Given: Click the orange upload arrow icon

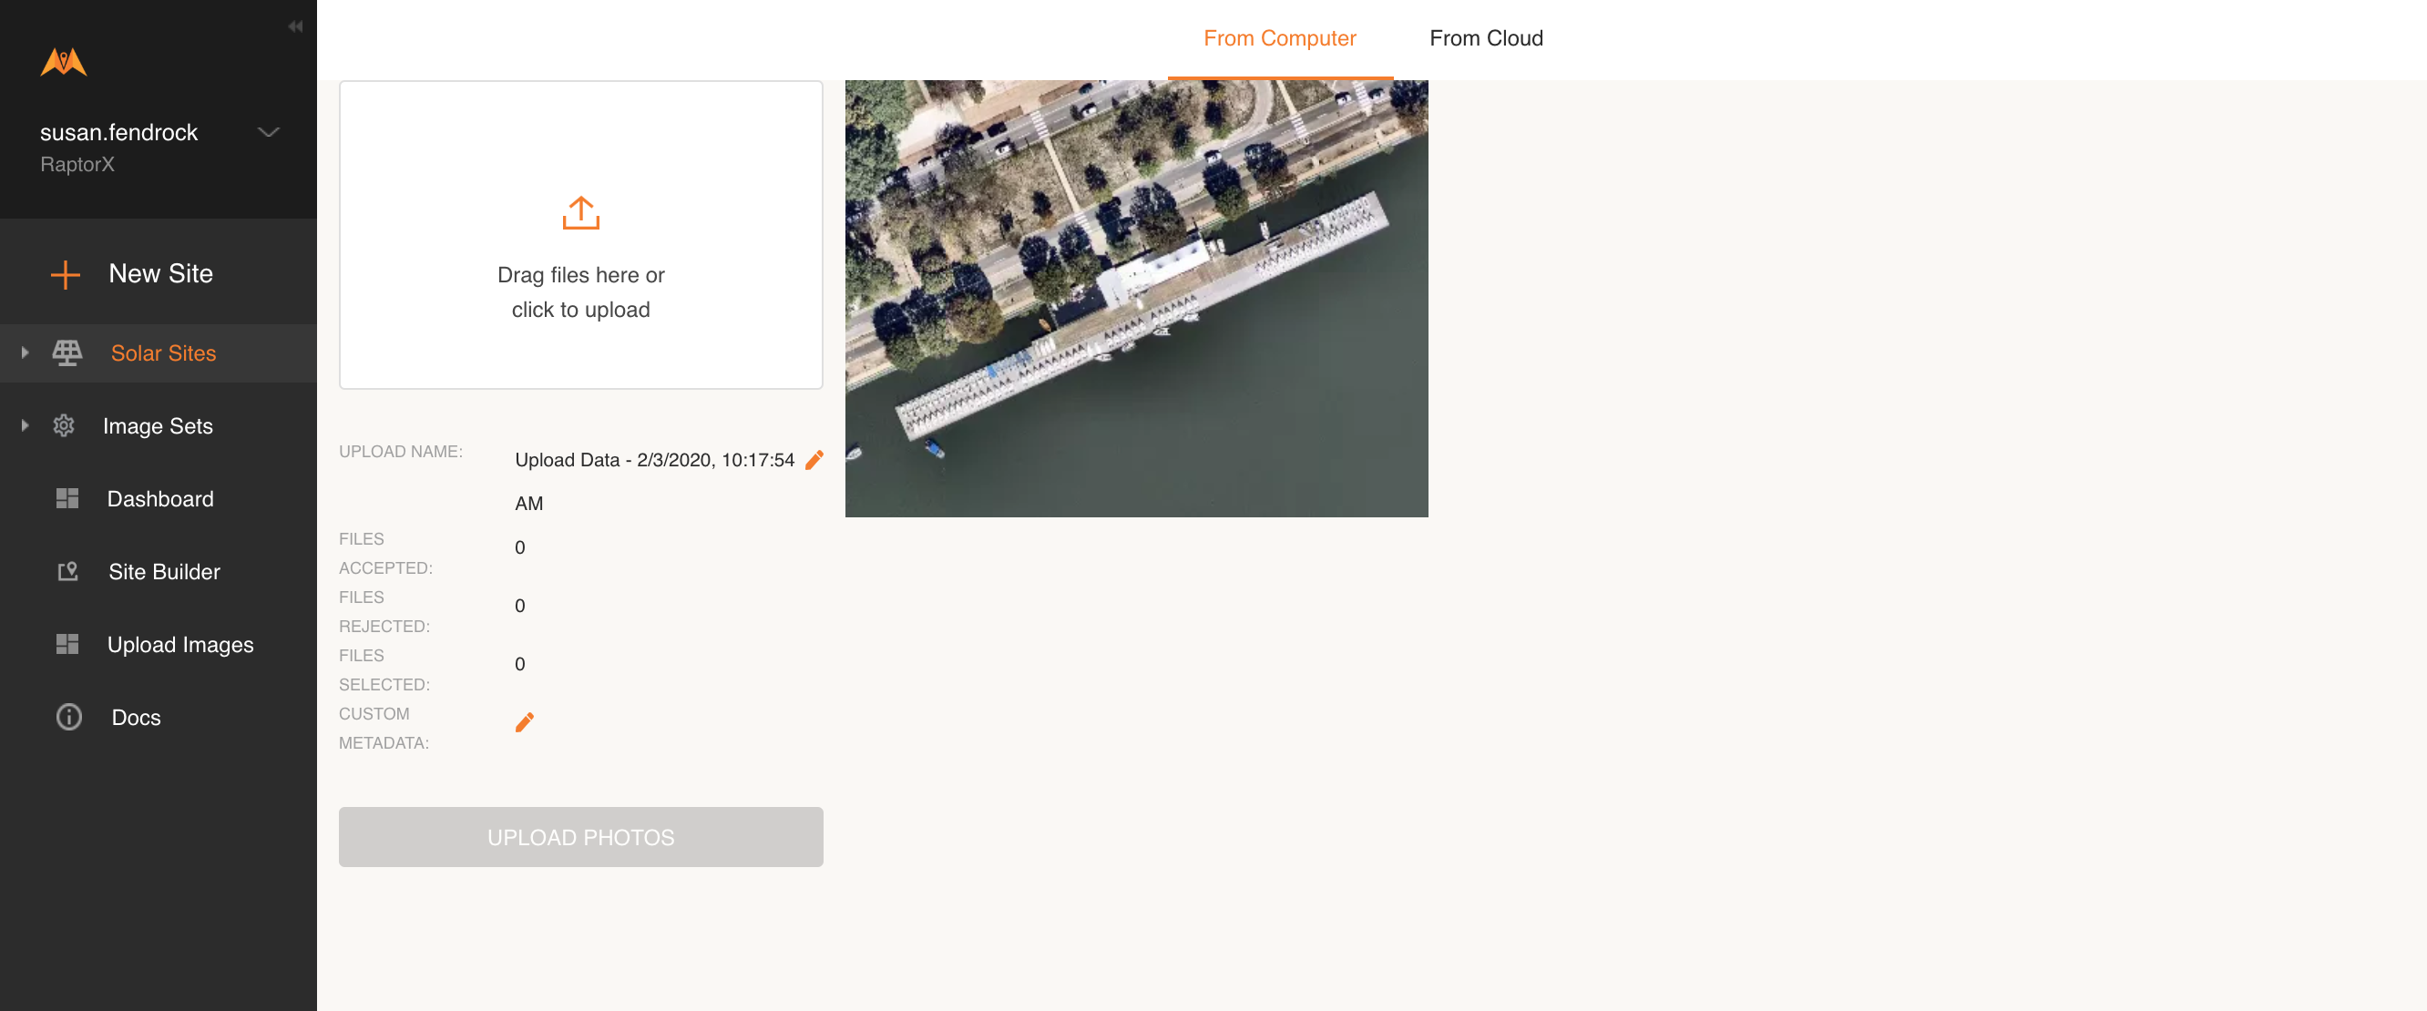Looking at the screenshot, I should (580, 213).
